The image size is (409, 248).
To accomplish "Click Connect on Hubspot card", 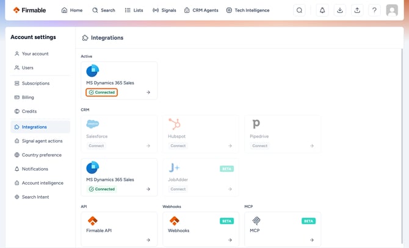I will [x=178, y=146].
